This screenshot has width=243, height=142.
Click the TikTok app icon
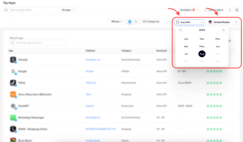coord(13,83)
